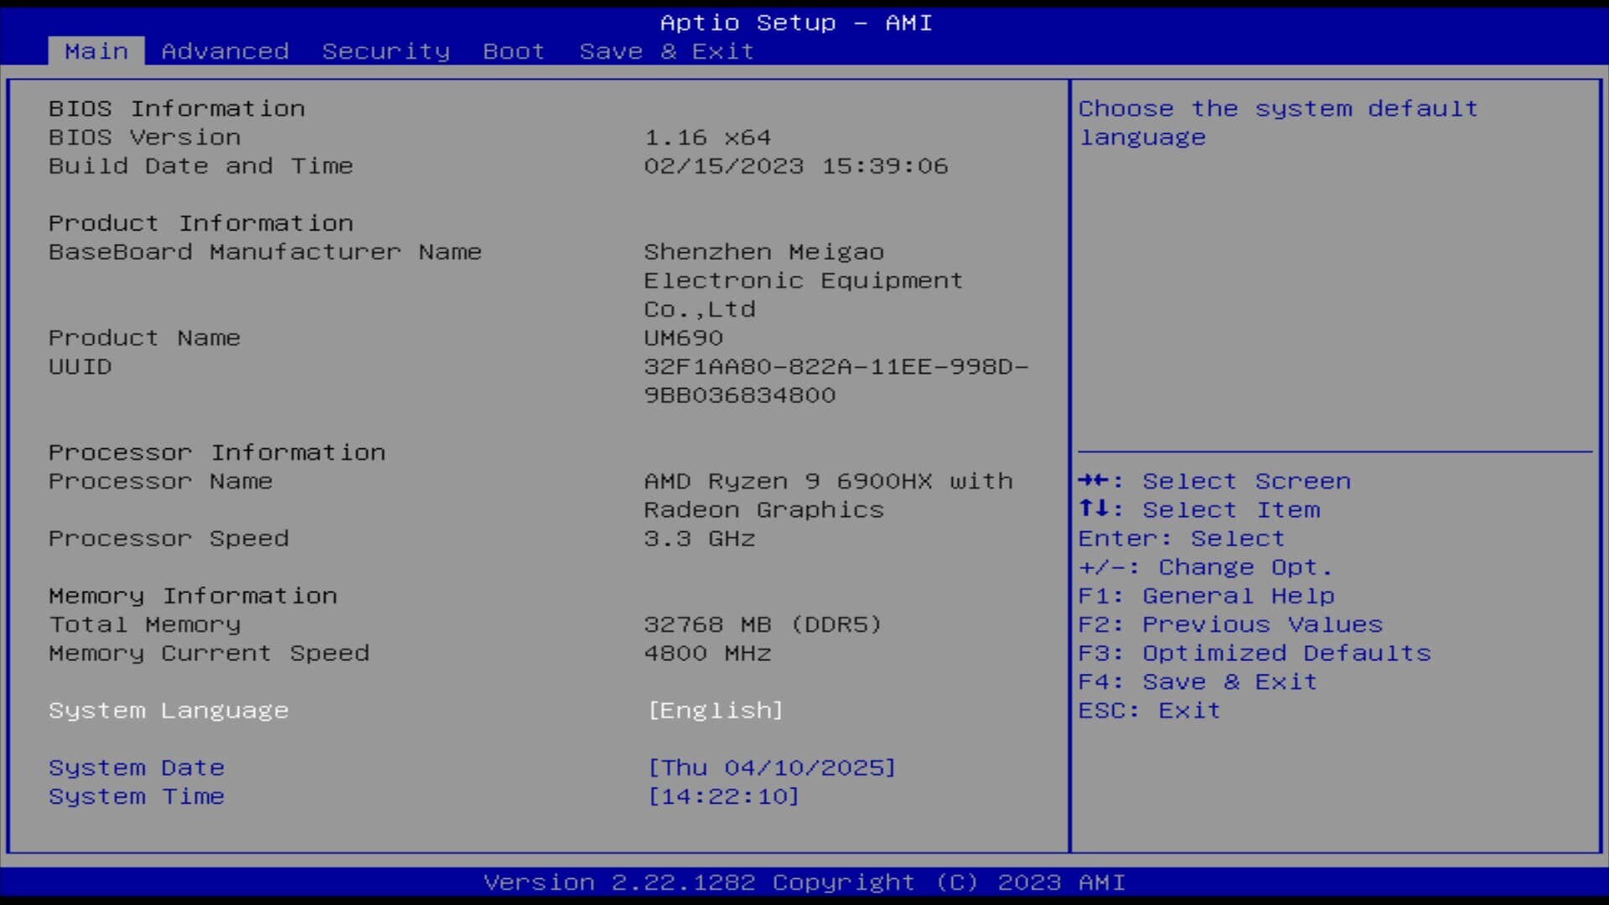The image size is (1609, 905).
Task: Click the F1: General Help line
Action: (x=1207, y=596)
